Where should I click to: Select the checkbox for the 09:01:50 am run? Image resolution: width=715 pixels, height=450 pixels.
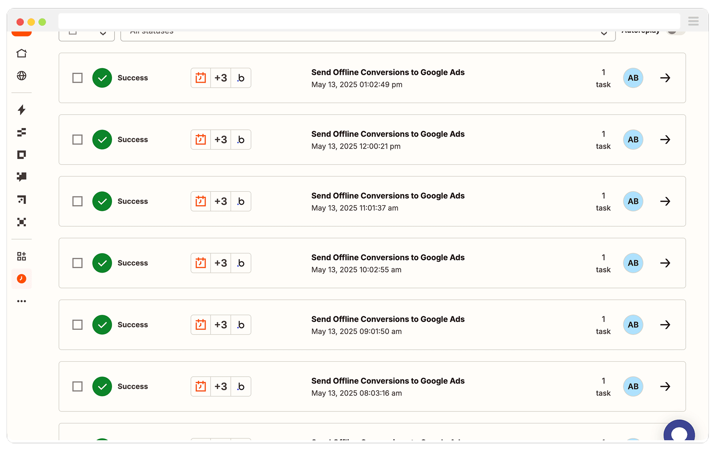coord(78,325)
